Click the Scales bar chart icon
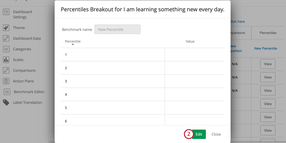The width and height of the screenshot is (286, 143). pos(6,60)
